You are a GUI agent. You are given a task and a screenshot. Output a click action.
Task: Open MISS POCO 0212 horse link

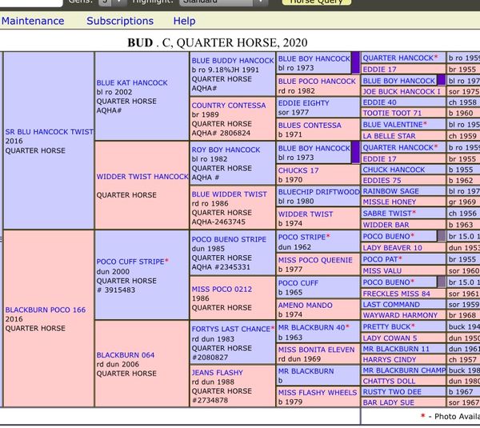[x=222, y=290]
